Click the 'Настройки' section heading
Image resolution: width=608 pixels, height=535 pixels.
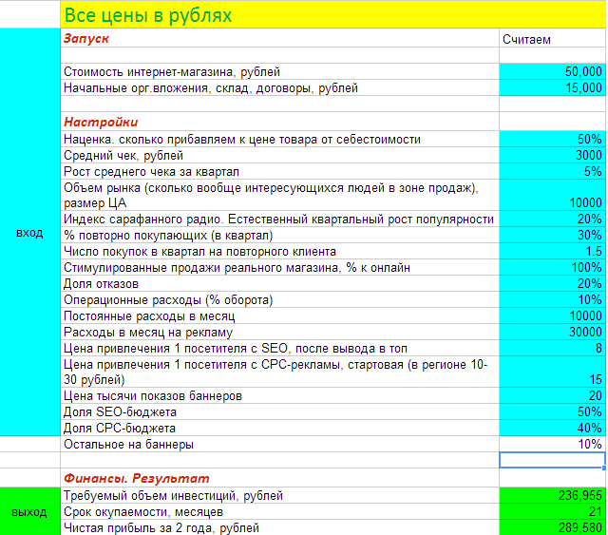point(101,122)
